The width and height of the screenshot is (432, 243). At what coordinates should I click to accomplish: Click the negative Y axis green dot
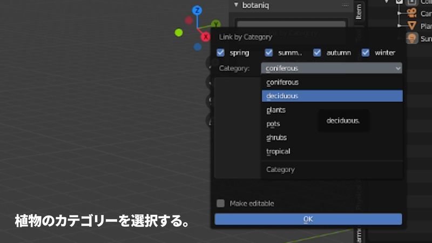click(x=179, y=32)
